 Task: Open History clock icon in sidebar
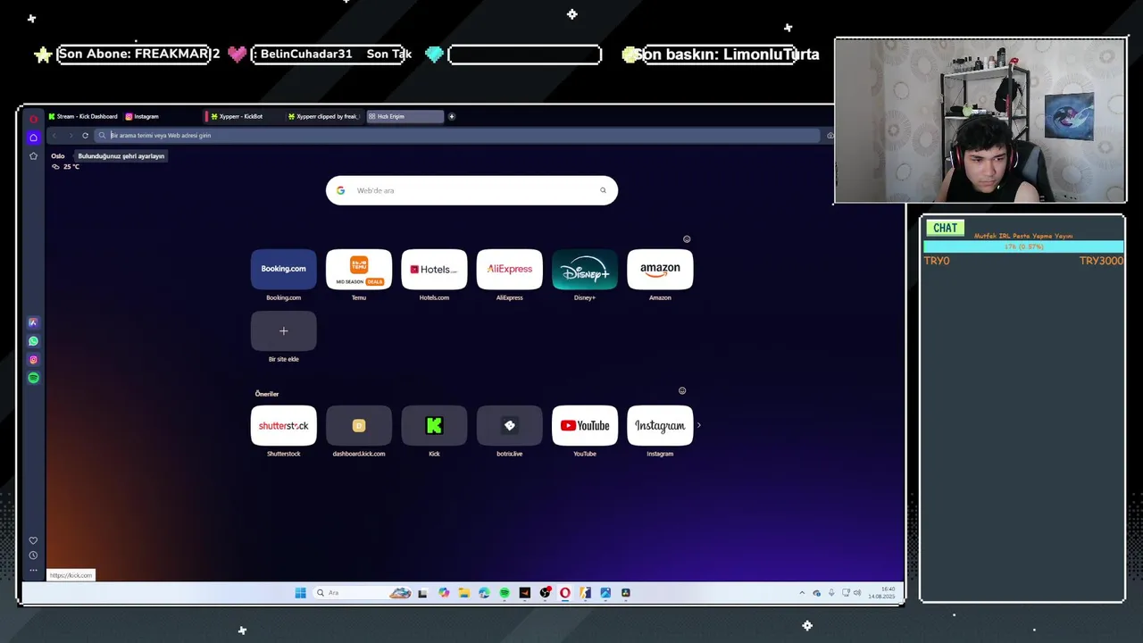click(33, 555)
